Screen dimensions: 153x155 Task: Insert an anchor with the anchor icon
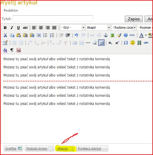(x=106, y=35)
